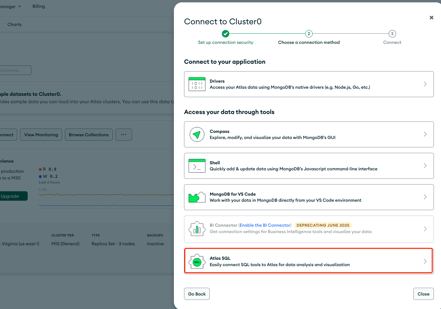Expand the MongoDB for VS Code chevron
The height and width of the screenshot is (309, 441).
pos(425,197)
